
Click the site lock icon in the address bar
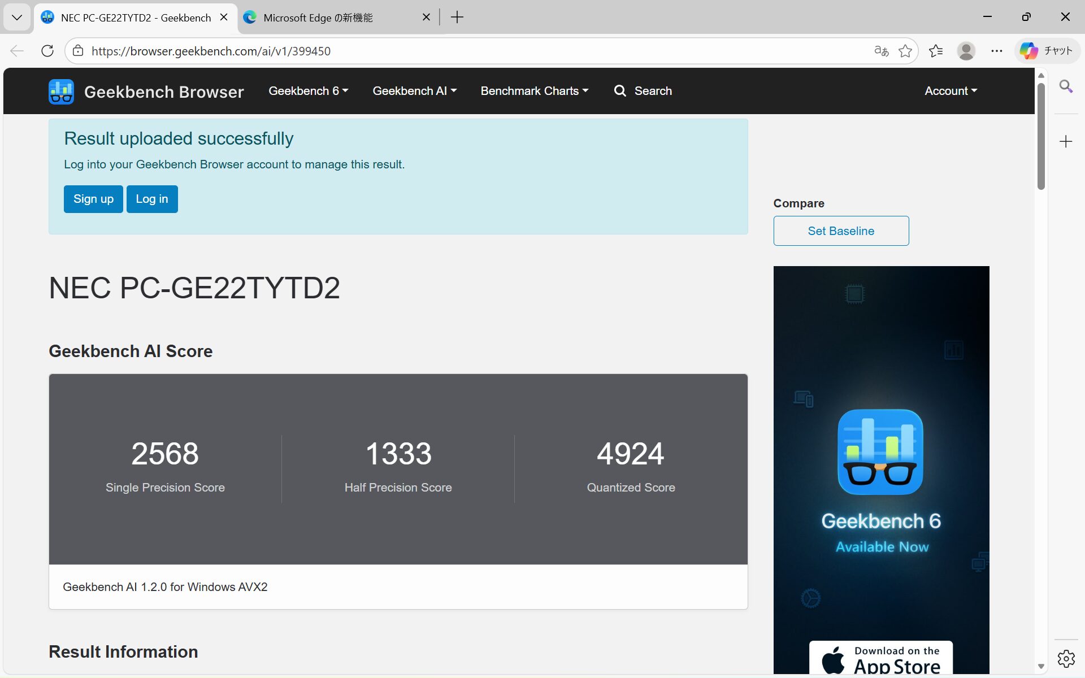(78, 51)
